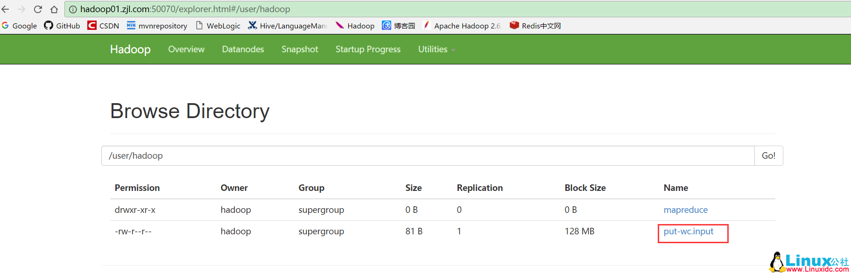Click the site info icon in address bar
The width and height of the screenshot is (851, 274).
point(73,9)
